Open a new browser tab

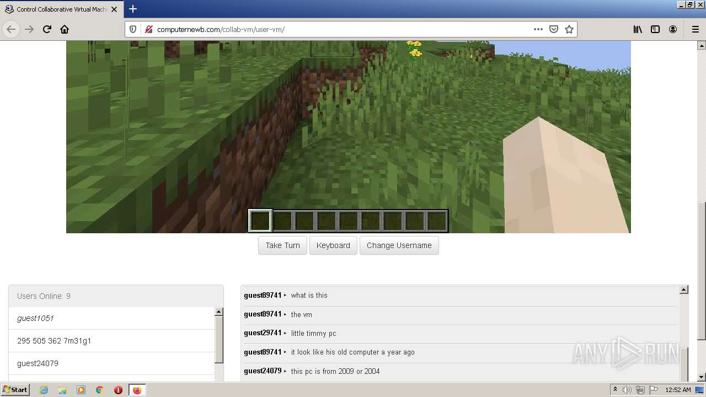click(x=132, y=9)
